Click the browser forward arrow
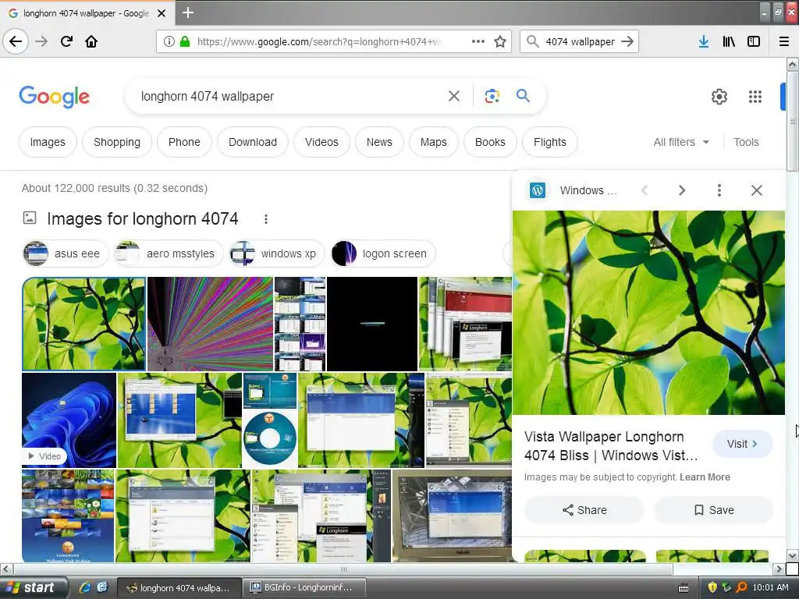799x599 pixels. (42, 41)
